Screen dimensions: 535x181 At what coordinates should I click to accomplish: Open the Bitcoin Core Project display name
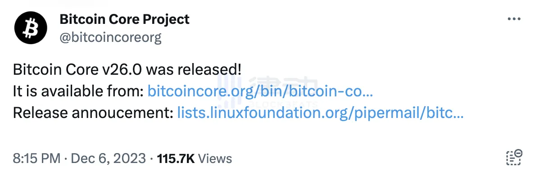124,19
